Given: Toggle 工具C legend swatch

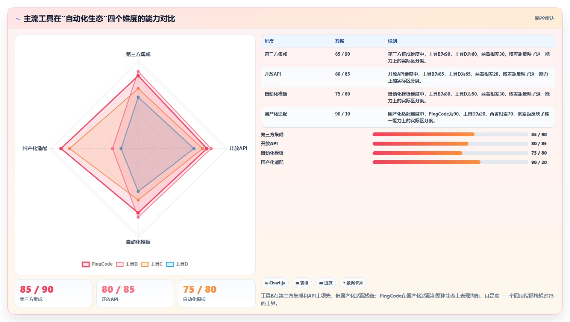Looking at the screenshot, I should [145, 264].
